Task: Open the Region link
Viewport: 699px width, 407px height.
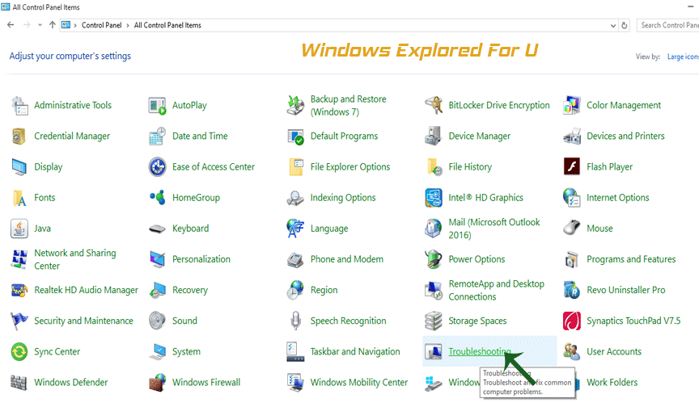Action: [x=324, y=290]
